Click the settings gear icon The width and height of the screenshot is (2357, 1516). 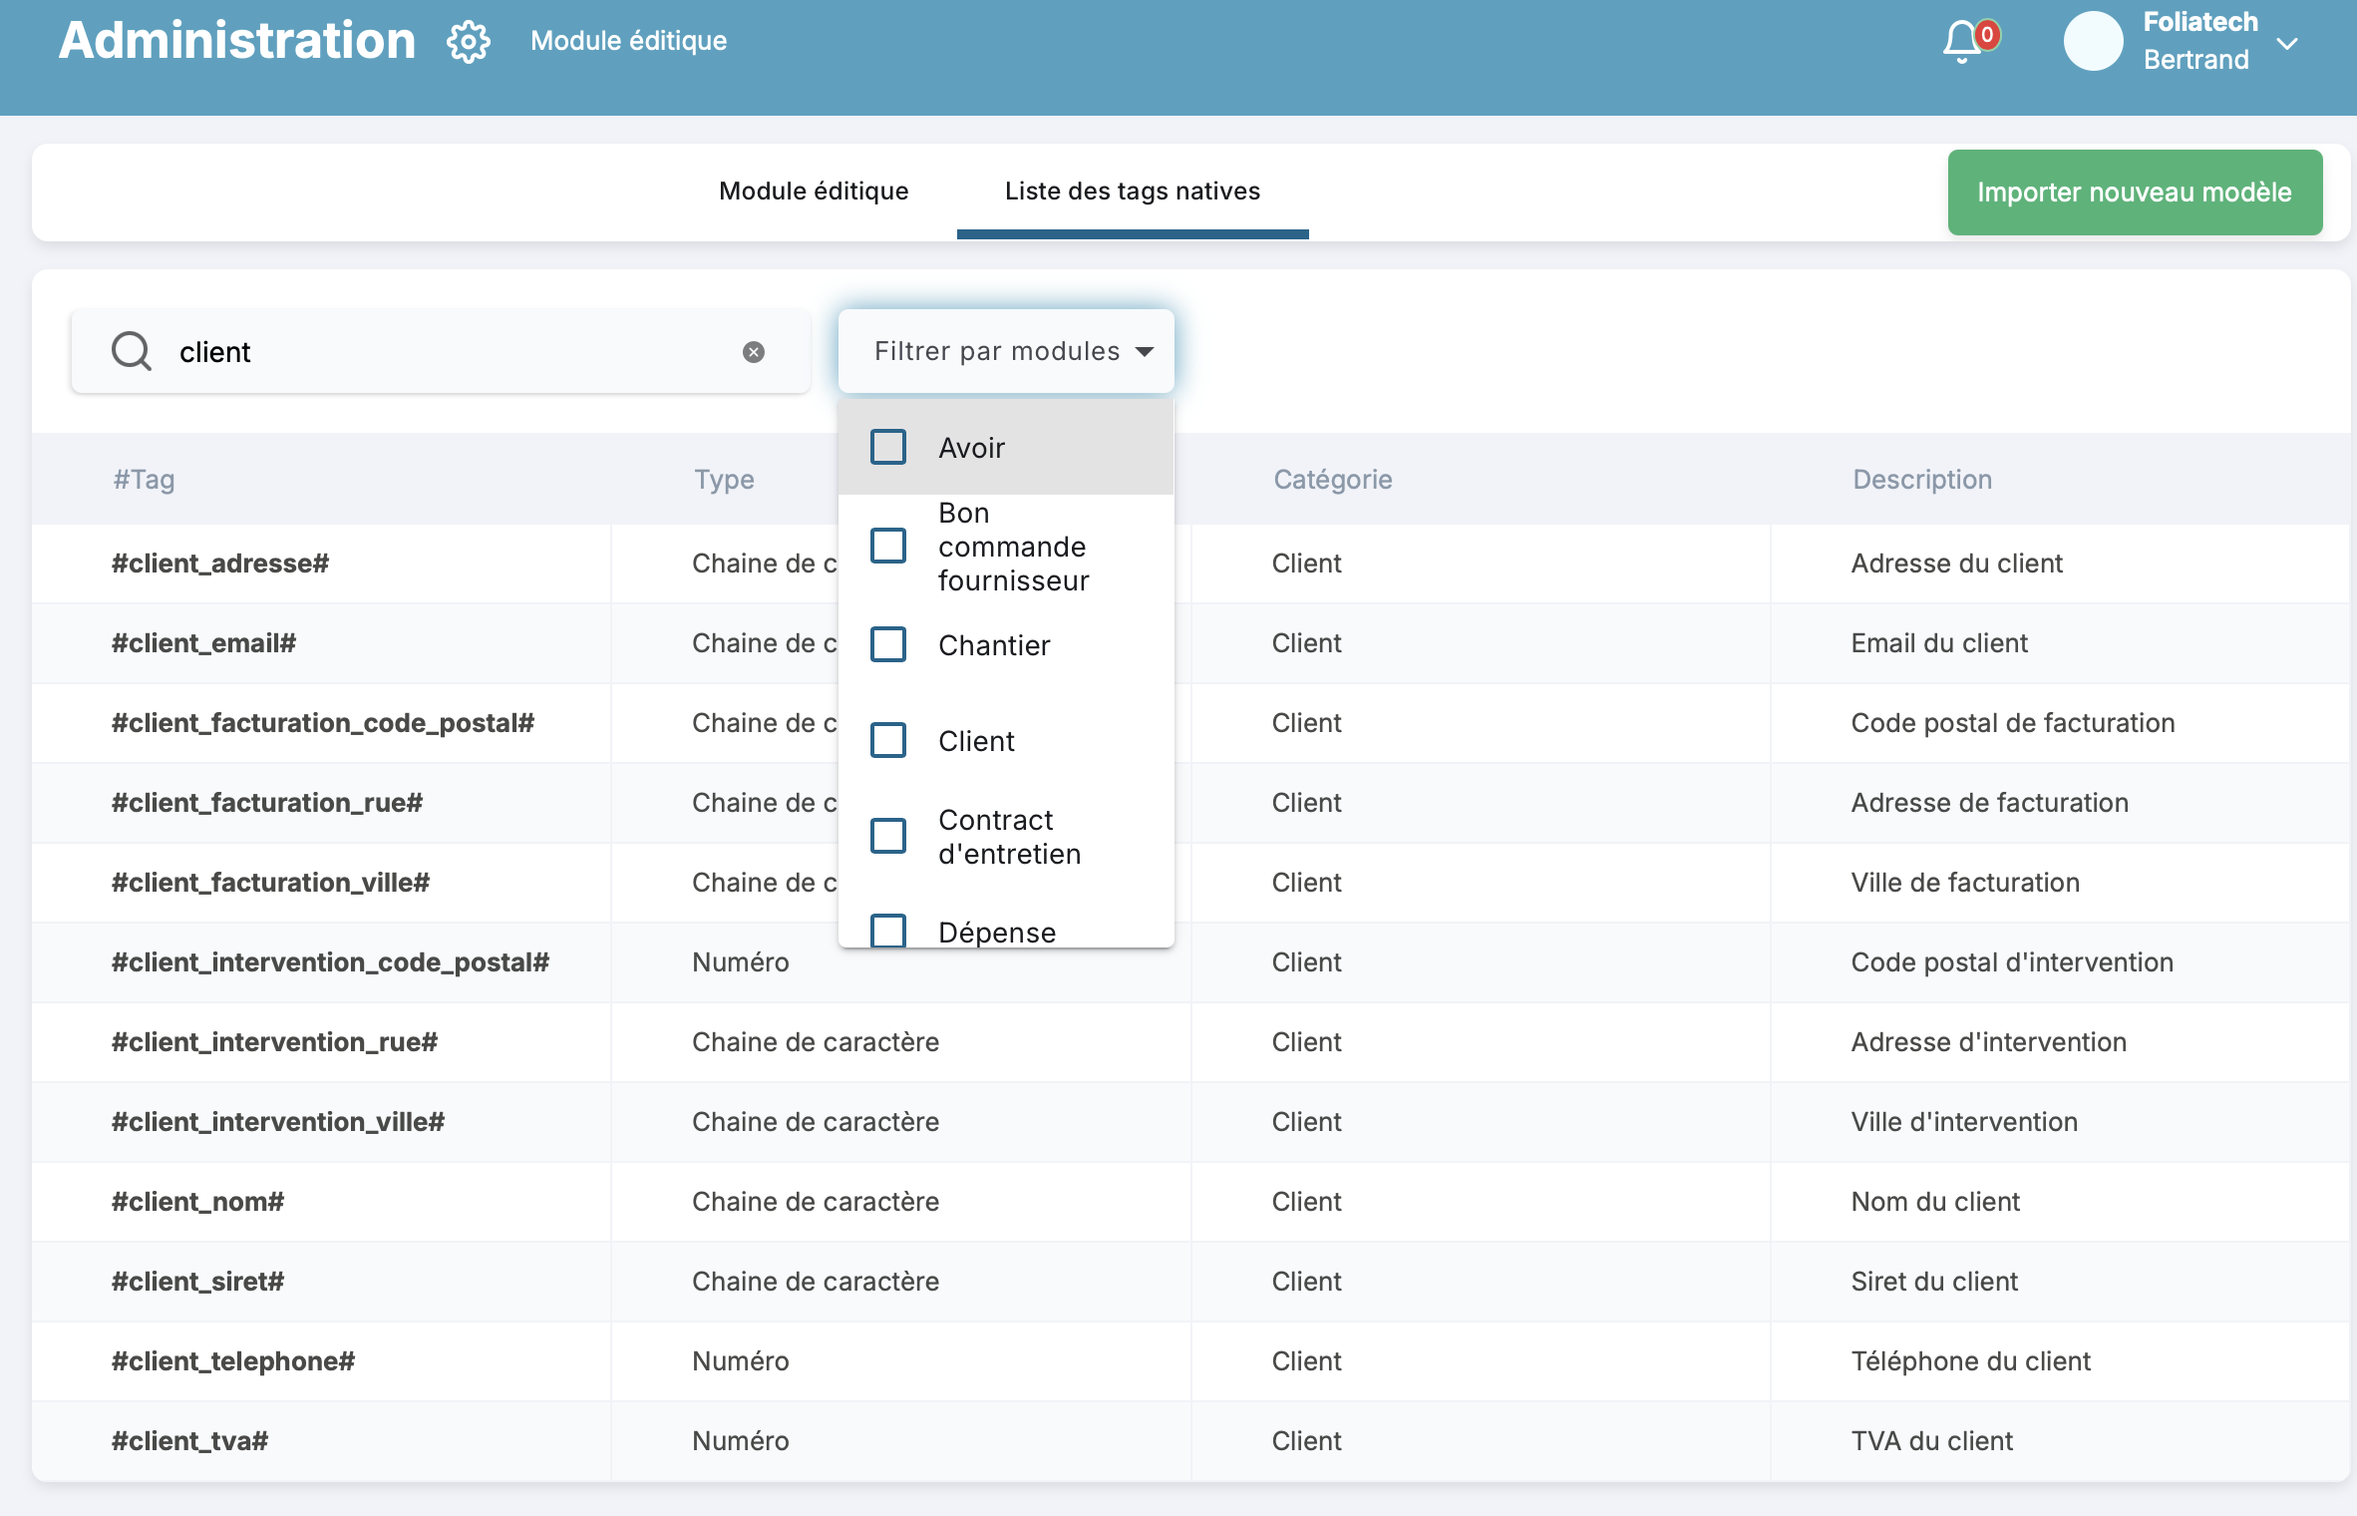(468, 42)
